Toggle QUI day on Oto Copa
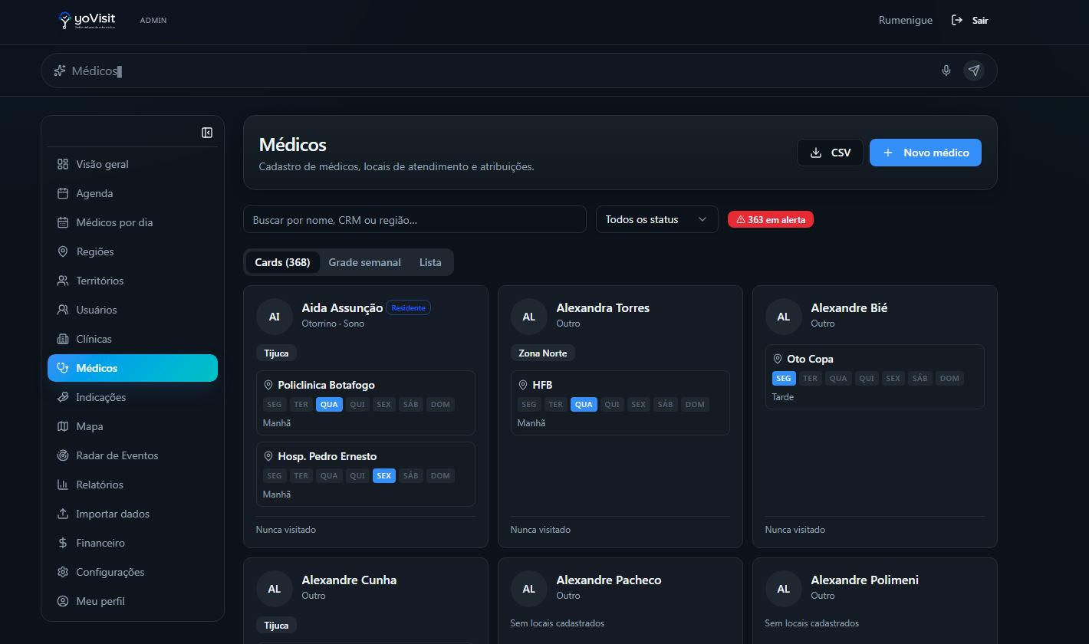The image size is (1089, 644). point(867,378)
